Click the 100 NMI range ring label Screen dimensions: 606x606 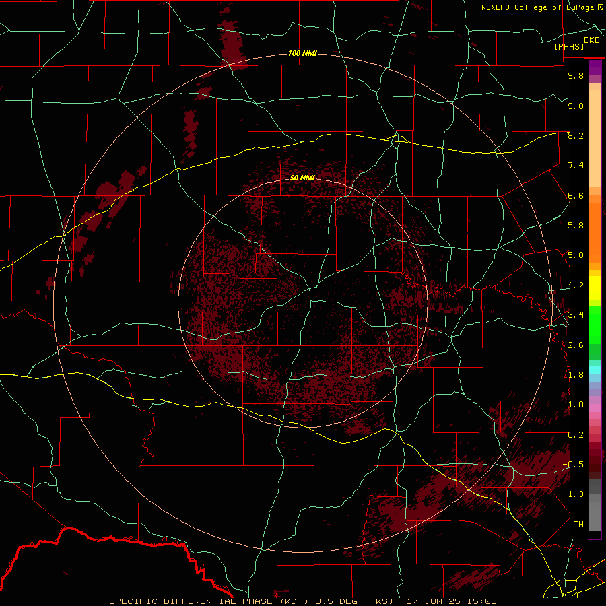point(302,53)
